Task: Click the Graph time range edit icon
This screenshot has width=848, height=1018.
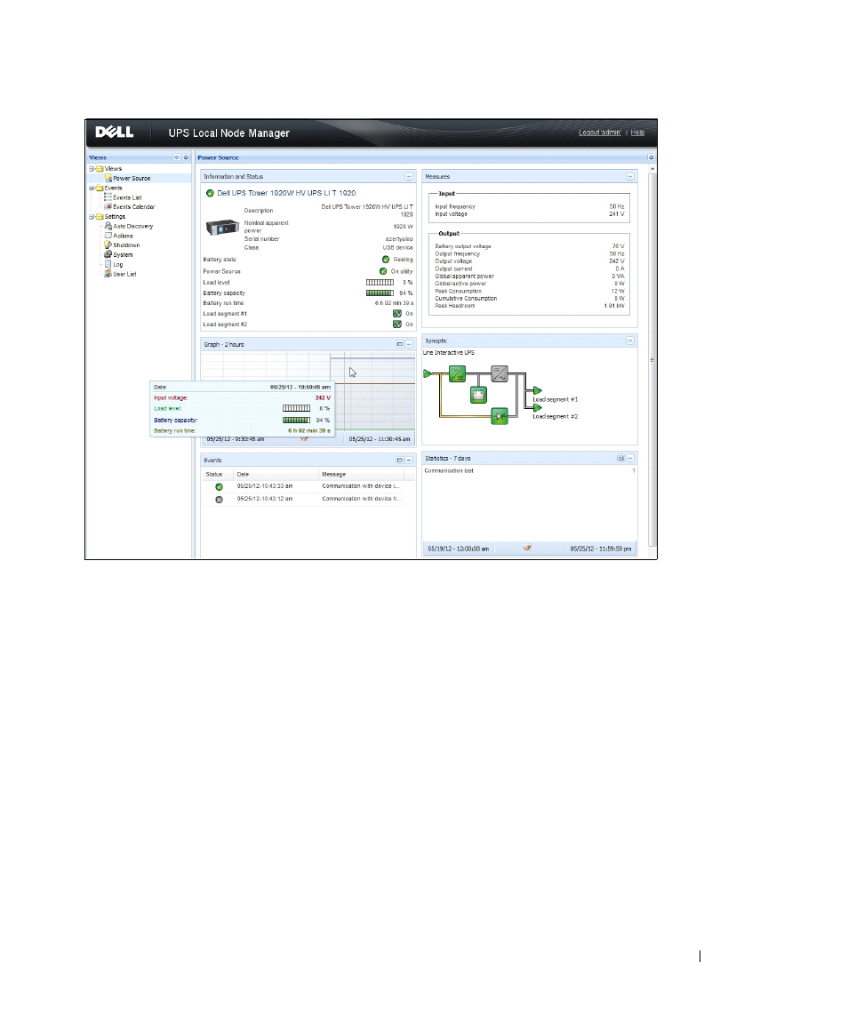Action: [x=304, y=439]
